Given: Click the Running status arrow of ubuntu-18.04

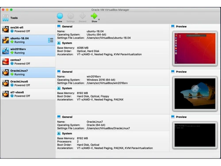Looking at the screenshot, I should click(12, 42).
